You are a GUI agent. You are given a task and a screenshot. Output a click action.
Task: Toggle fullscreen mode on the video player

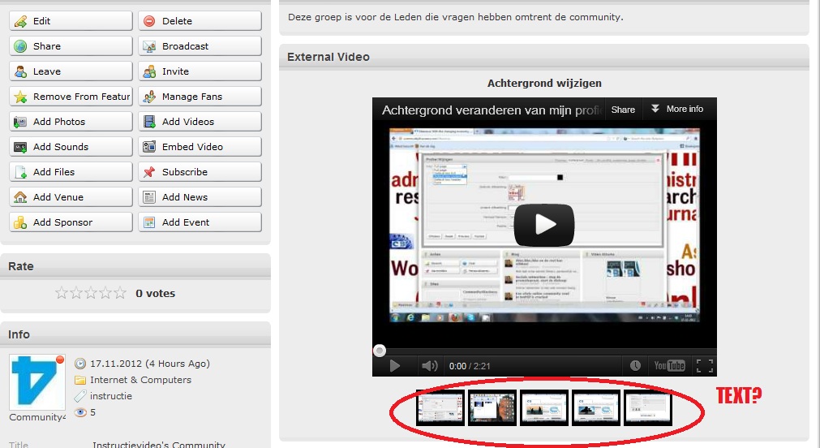pyautogui.click(x=704, y=366)
